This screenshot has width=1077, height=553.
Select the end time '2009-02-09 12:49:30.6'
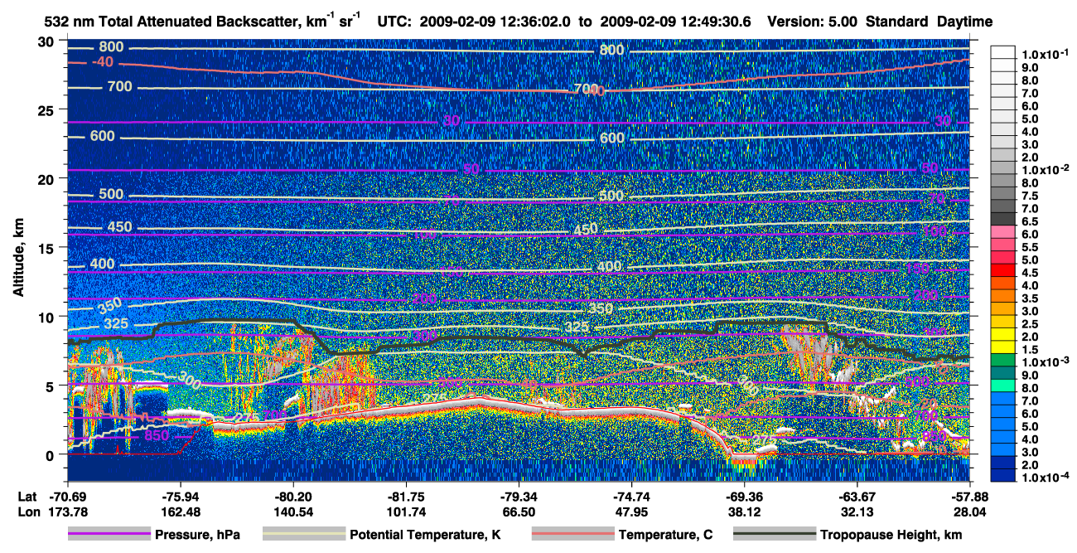[675, 22]
